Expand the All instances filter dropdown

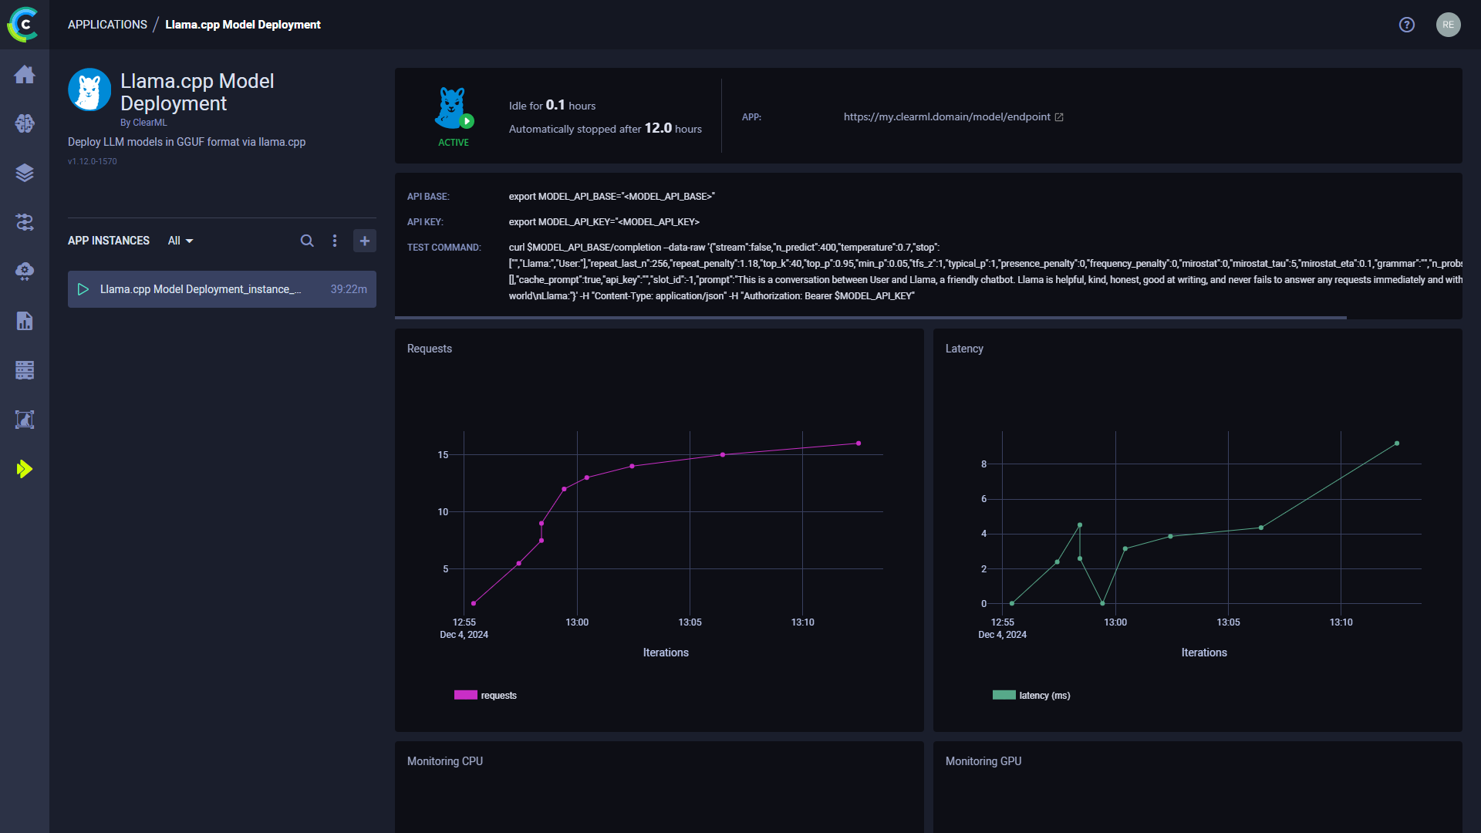pyautogui.click(x=180, y=241)
